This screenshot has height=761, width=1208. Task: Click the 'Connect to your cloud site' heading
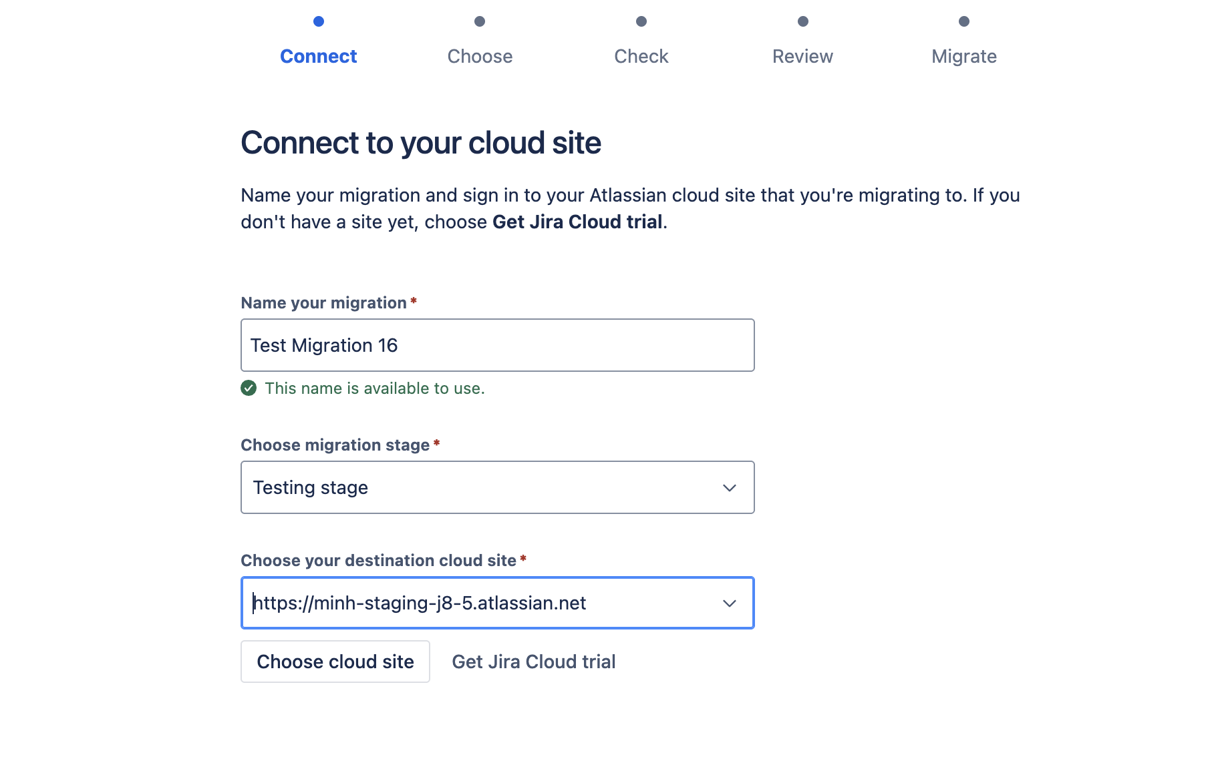(x=421, y=143)
